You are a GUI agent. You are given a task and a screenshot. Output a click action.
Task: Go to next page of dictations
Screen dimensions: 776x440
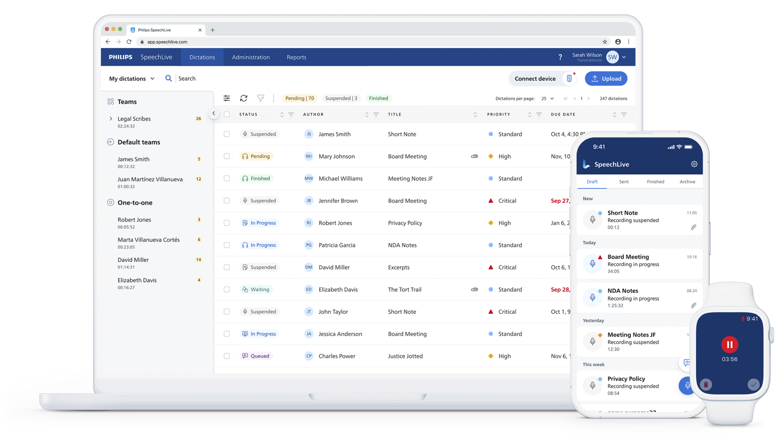click(x=588, y=99)
